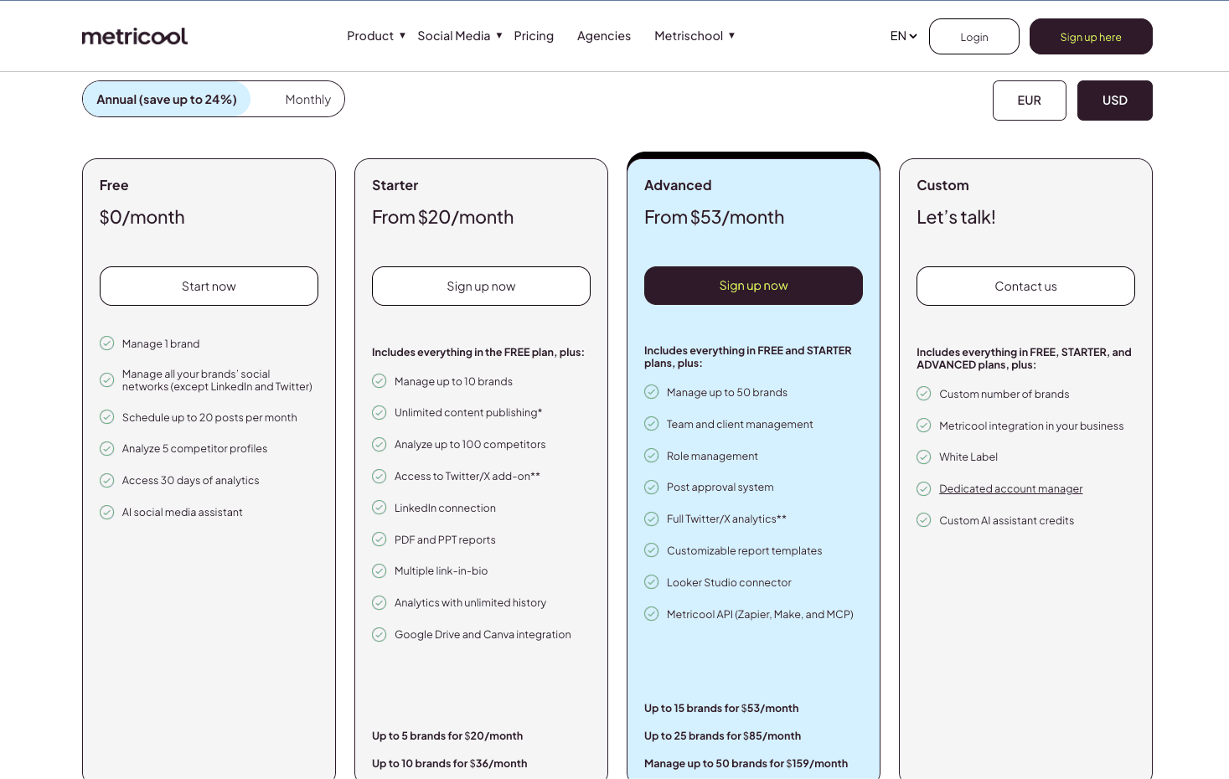Viewport: 1229px width, 779px height.
Task: Switch currency to EUR
Action: (1030, 101)
